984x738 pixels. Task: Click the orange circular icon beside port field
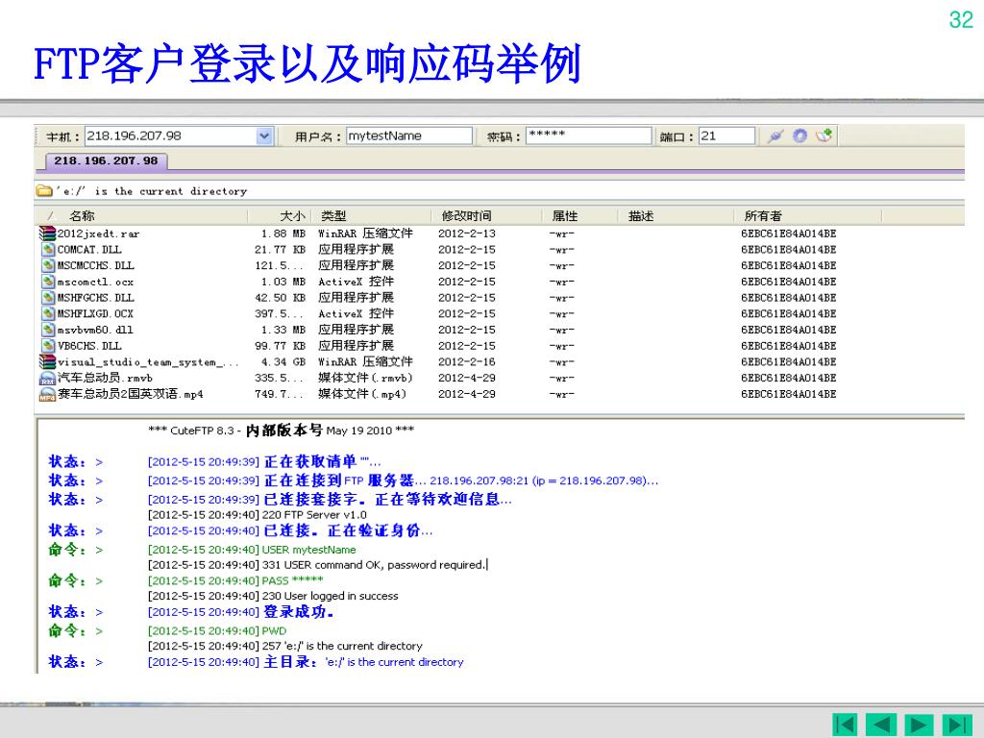[x=799, y=136]
